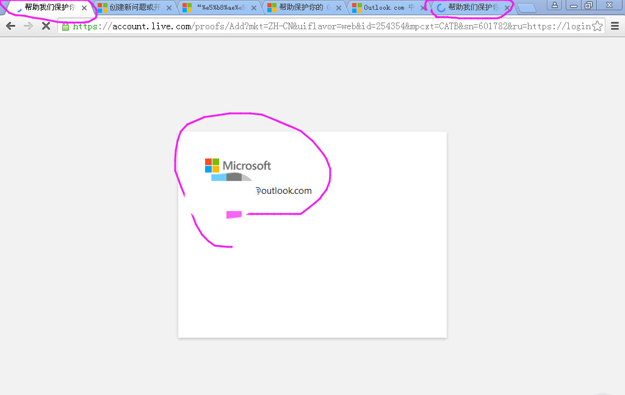Open the Chrome user profile button
Image resolution: width=625 pixels, height=395 pixels.
(554, 5)
